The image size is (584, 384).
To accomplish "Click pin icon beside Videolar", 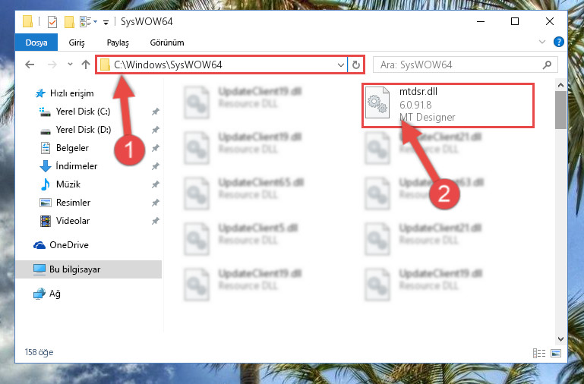I will pyautogui.click(x=156, y=221).
